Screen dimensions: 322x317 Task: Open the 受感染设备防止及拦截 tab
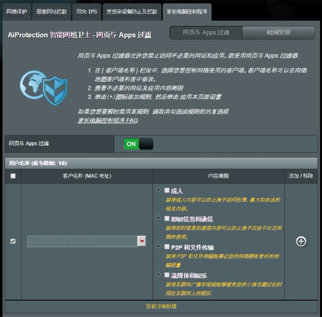tap(132, 12)
